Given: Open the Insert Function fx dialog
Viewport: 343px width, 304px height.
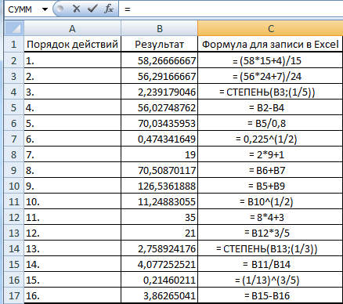Looking at the screenshot, I should click(x=109, y=9).
